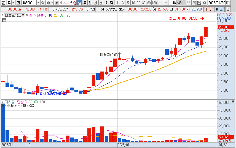Click the 코 KOSDAQ market badge

click(57, 3)
